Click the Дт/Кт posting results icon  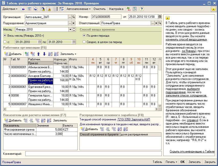(128, 9)
